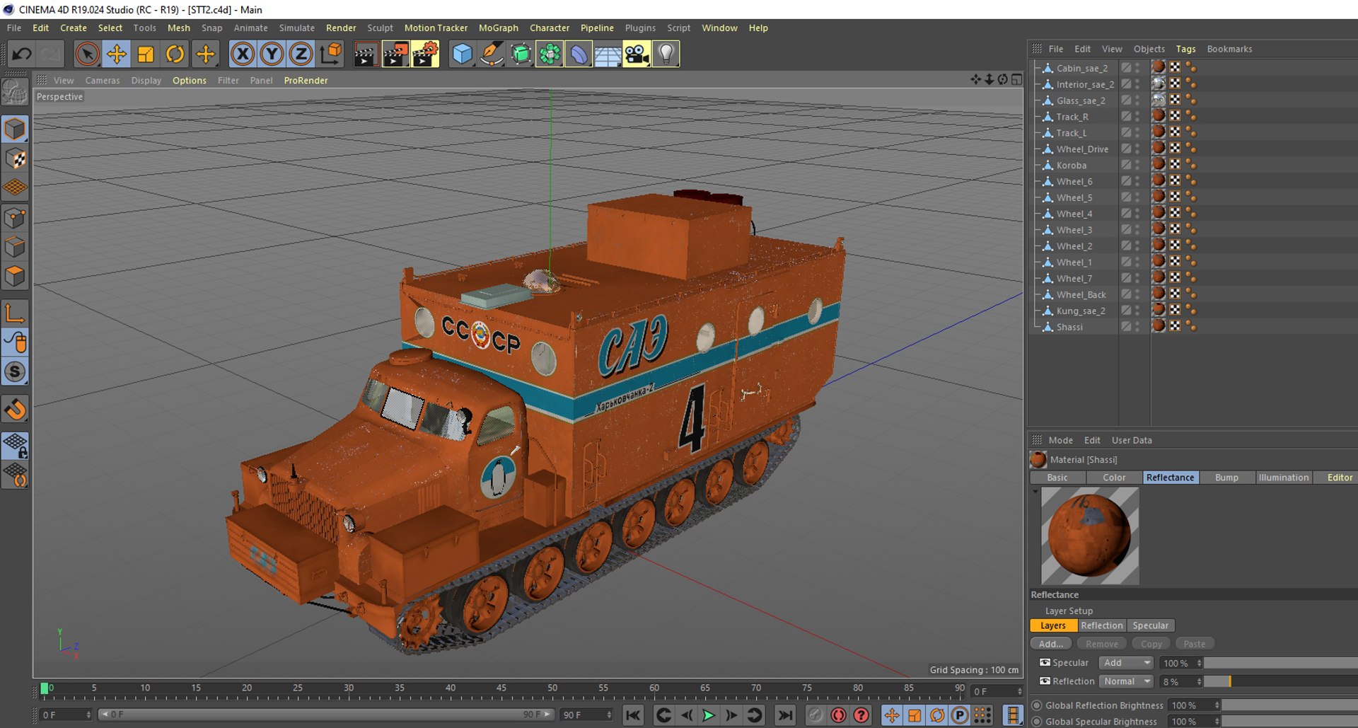This screenshot has width=1358, height=728.
Task: Click the Play Forwards timeline button
Action: [708, 715]
